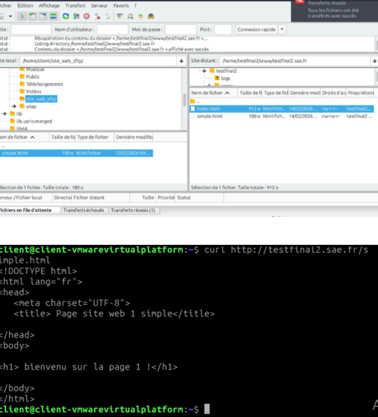Image resolution: width=378 pixels, height=417 pixels.
Task: Click the binoculars file search icon
Action: pyautogui.click(x=150, y=17)
